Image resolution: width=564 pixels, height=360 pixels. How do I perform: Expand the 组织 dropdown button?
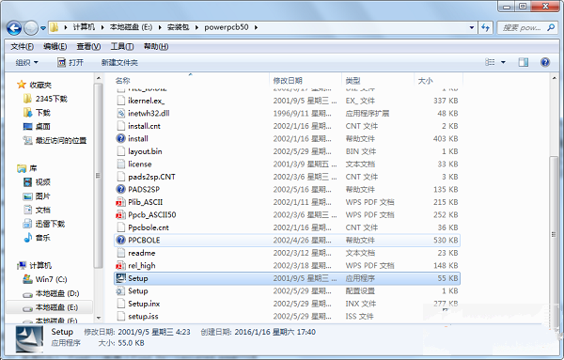[26, 63]
